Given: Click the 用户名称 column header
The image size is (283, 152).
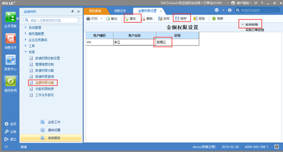Looking at the screenshot, I should (x=135, y=36).
